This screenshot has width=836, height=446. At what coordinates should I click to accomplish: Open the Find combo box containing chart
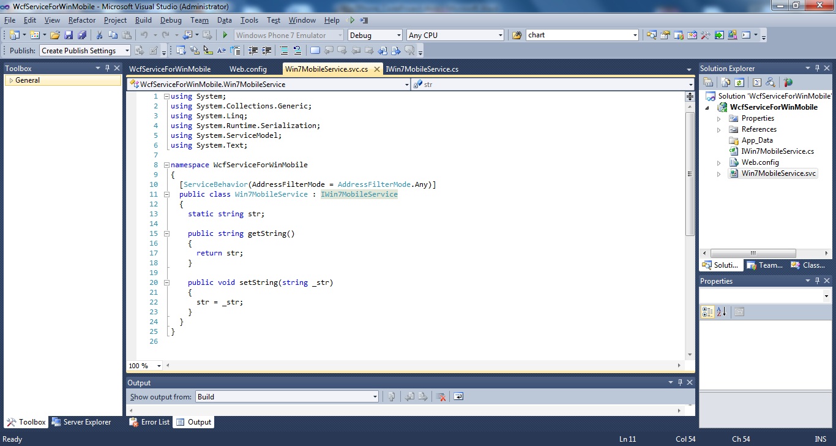(583, 35)
